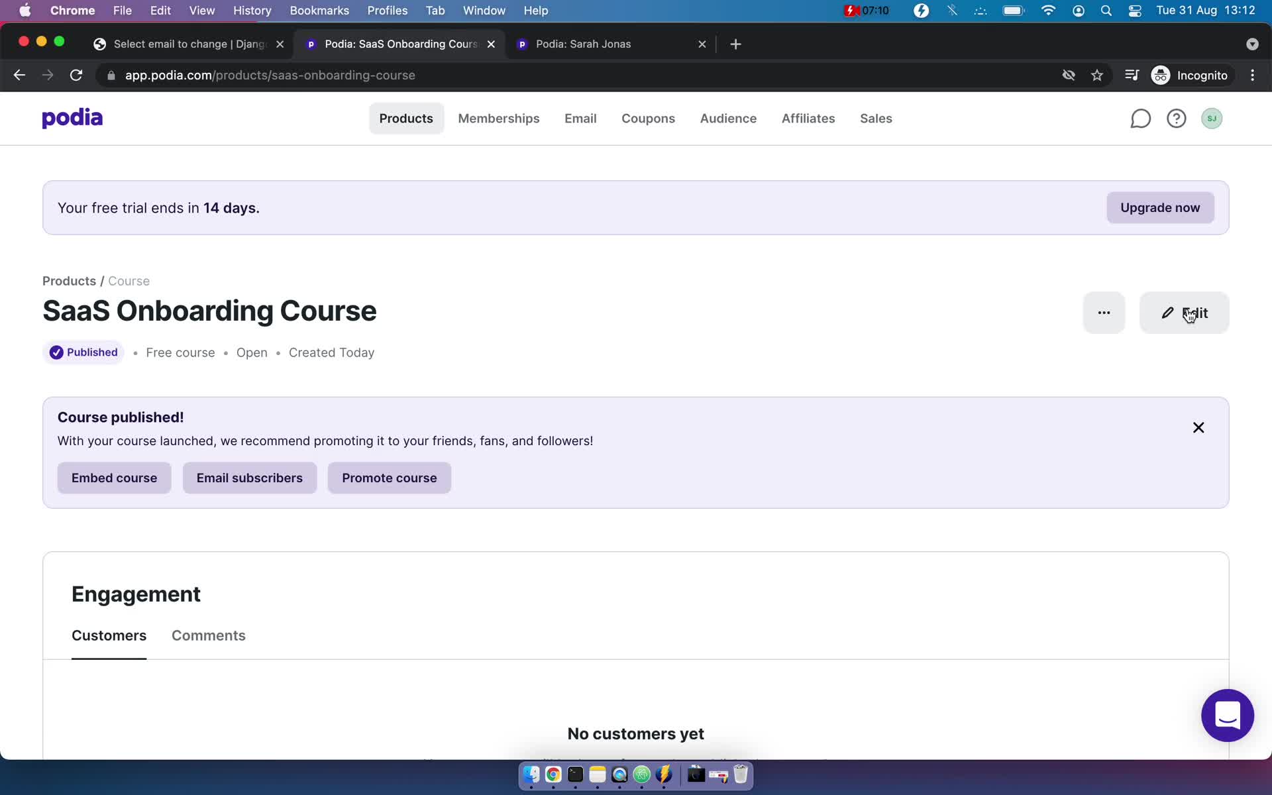Click the bookmark/favorites star icon
The height and width of the screenshot is (795, 1272).
click(x=1097, y=74)
